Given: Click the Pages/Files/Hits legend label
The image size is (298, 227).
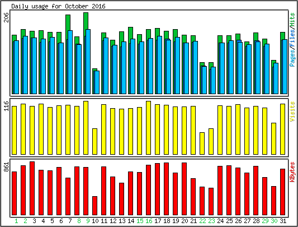Looking at the screenshot, I should click(292, 40).
